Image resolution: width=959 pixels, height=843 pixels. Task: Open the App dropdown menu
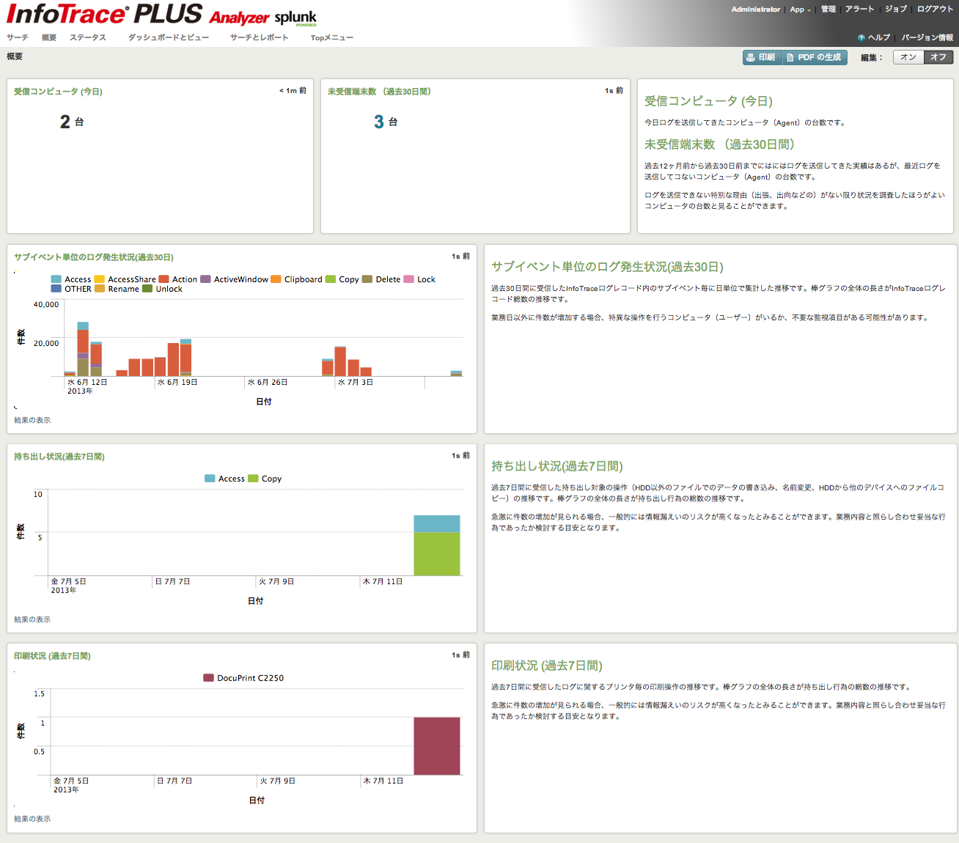pos(800,10)
